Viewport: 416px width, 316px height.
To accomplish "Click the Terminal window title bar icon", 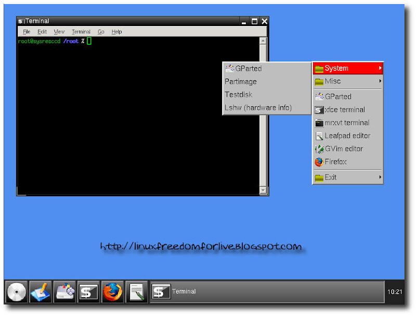I will 21,21.
